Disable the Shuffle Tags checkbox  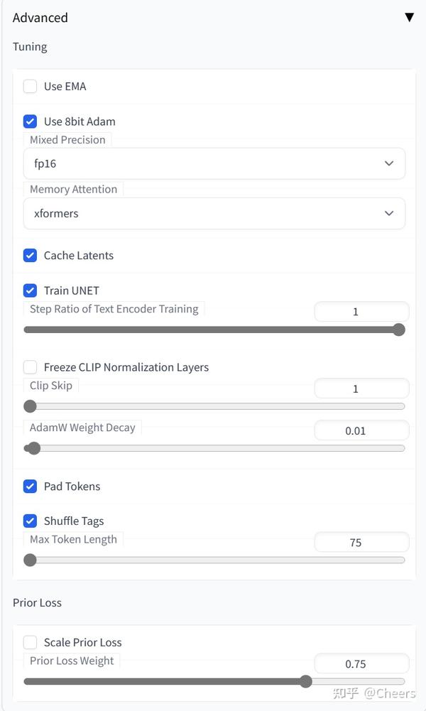(x=30, y=521)
